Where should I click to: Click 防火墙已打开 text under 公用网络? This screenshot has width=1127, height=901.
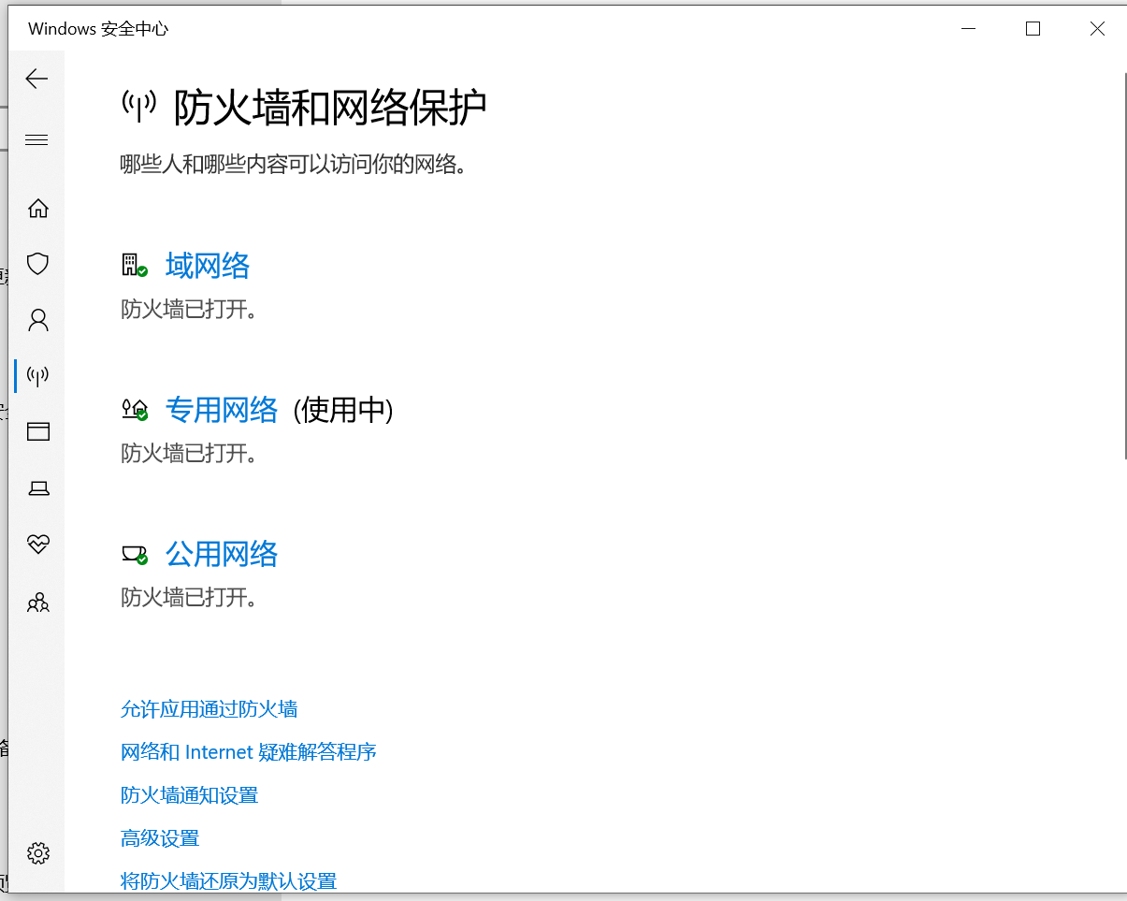(189, 598)
